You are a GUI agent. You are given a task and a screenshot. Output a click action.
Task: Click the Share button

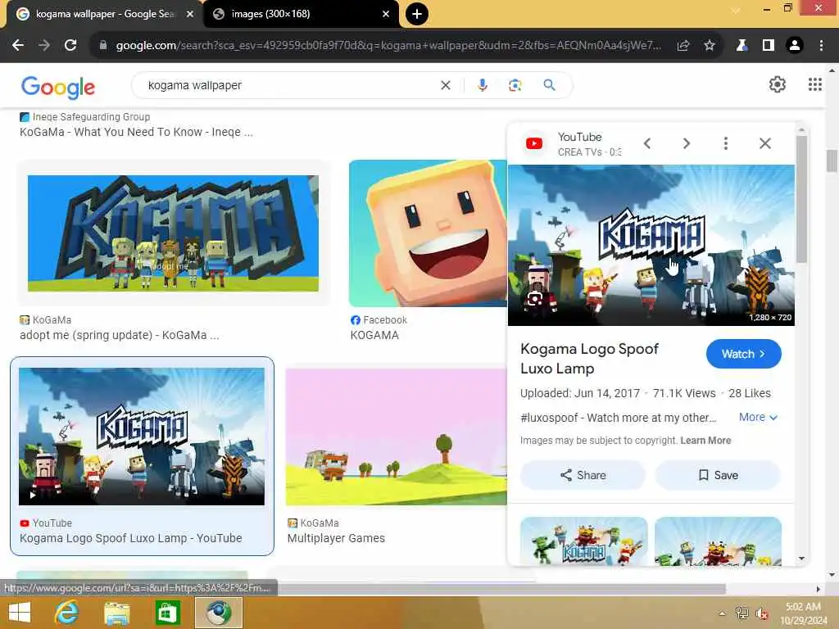[583, 475]
